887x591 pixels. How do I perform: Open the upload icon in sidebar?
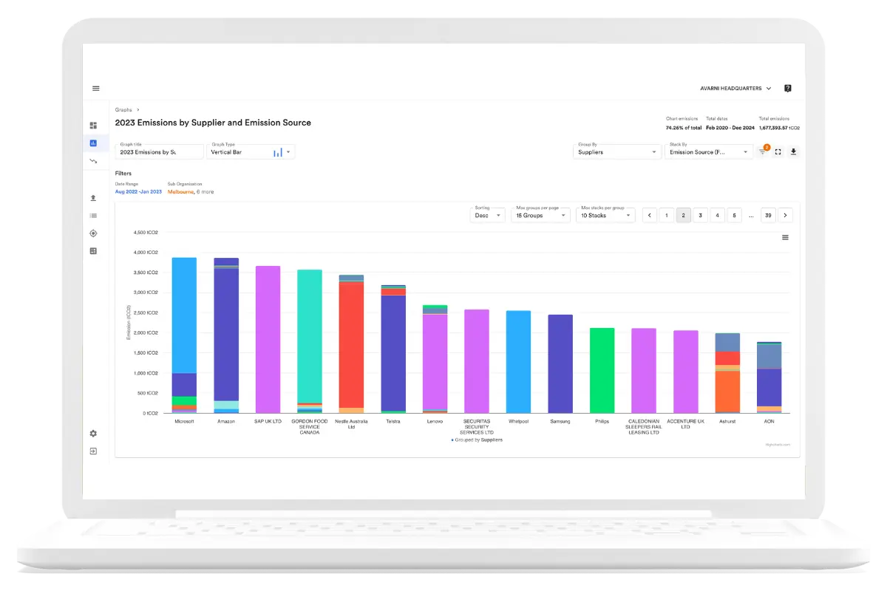(x=93, y=198)
